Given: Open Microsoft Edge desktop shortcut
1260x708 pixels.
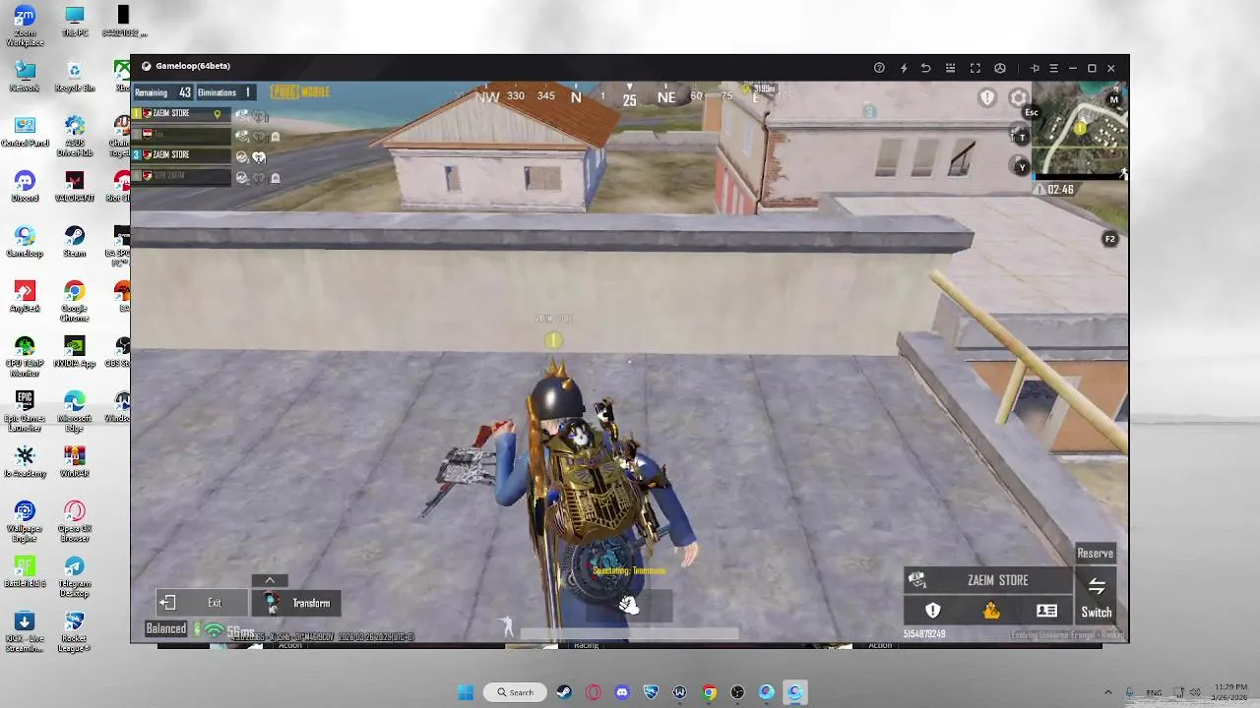Looking at the screenshot, I should click(x=75, y=411).
